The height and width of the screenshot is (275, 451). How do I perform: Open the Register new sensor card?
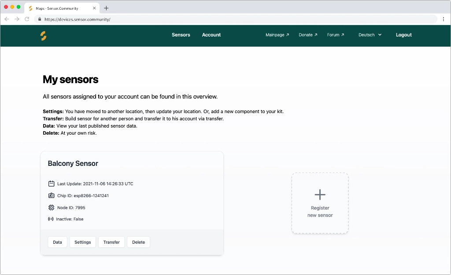(320, 203)
